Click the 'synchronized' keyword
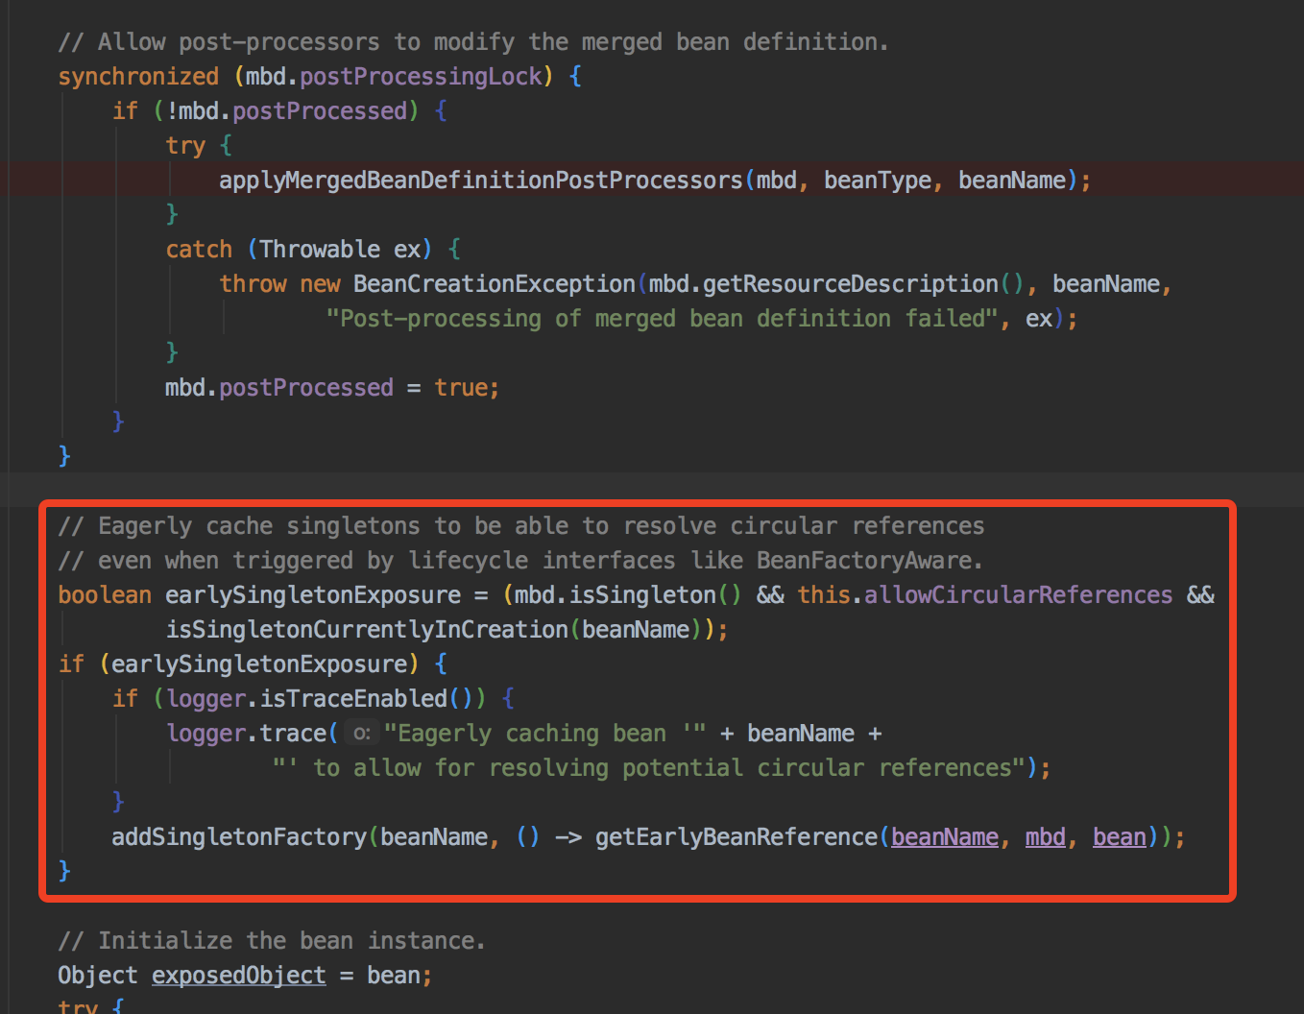The image size is (1304, 1014). tap(138, 77)
